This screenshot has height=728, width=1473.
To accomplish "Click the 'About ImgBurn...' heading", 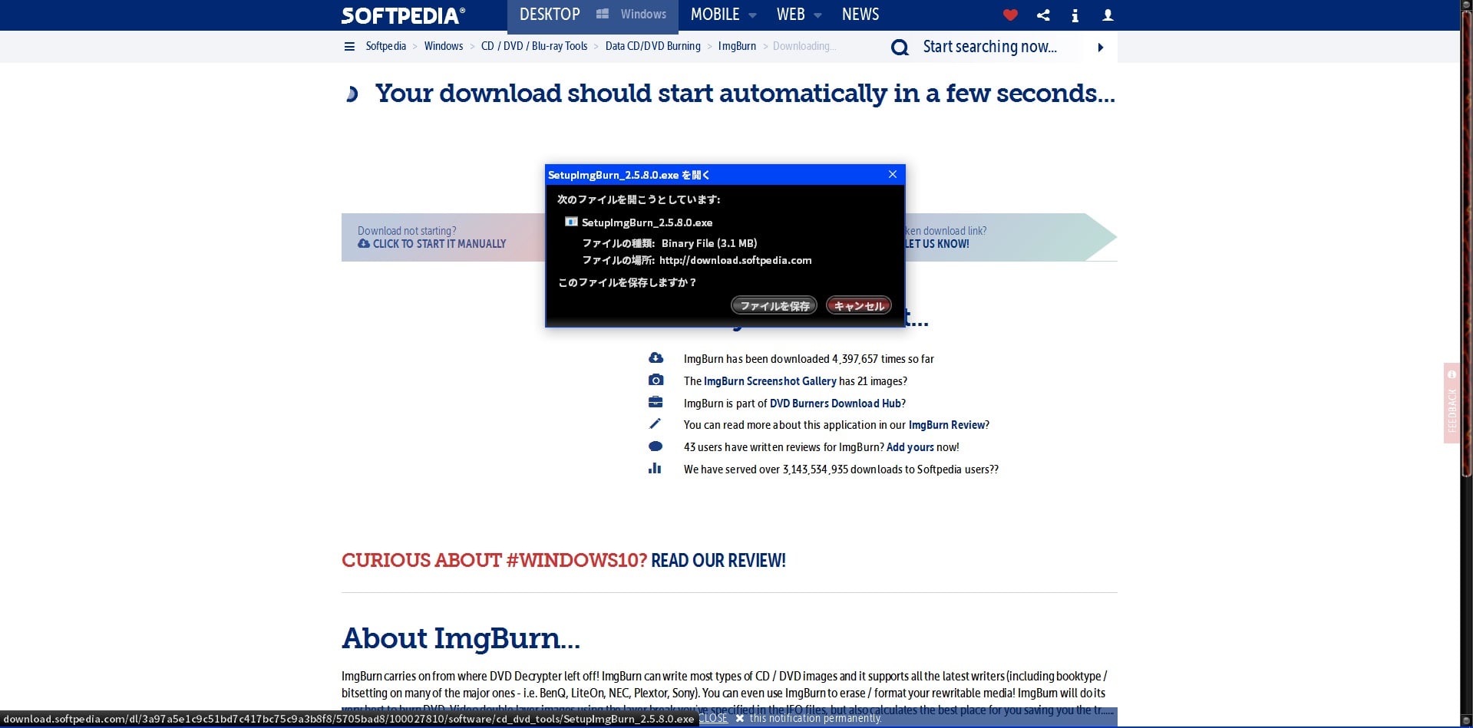I will [x=461, y=638].
